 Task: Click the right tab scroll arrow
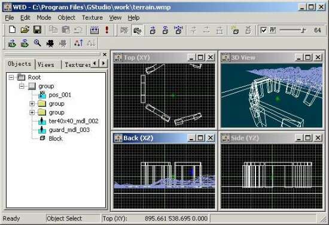click(x=103, y=63)
